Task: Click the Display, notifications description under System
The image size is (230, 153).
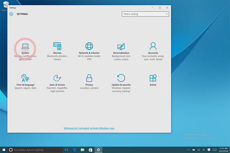Action: (25, 58)
